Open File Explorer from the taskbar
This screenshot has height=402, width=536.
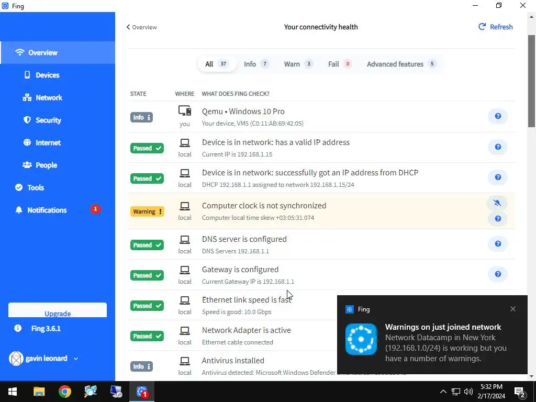coord(39,392)
